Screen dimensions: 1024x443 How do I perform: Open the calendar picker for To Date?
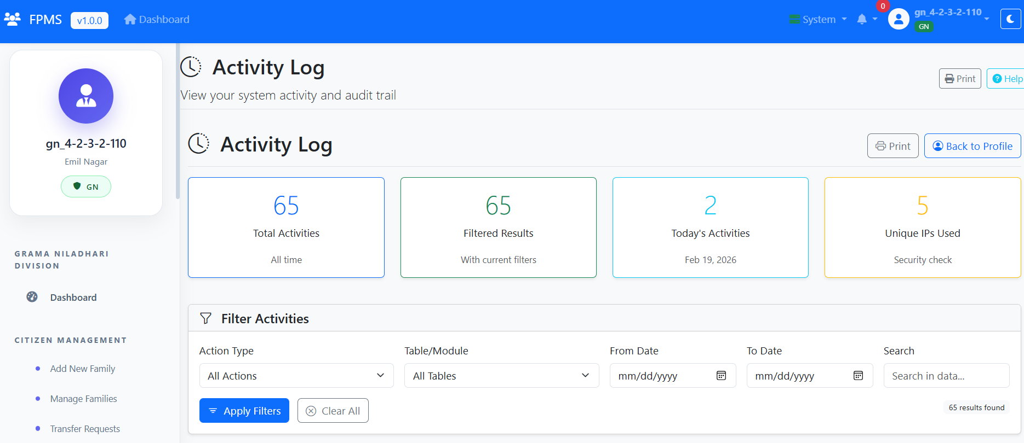[x=858, y=376]
